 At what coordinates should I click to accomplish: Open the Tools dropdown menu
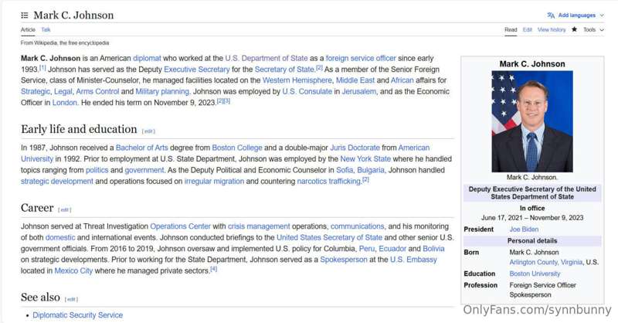(x=593, y=29)
